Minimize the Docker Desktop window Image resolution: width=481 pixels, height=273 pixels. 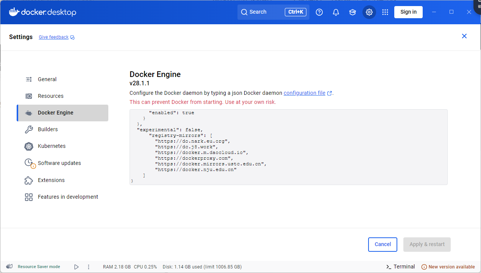coord(434,12)
